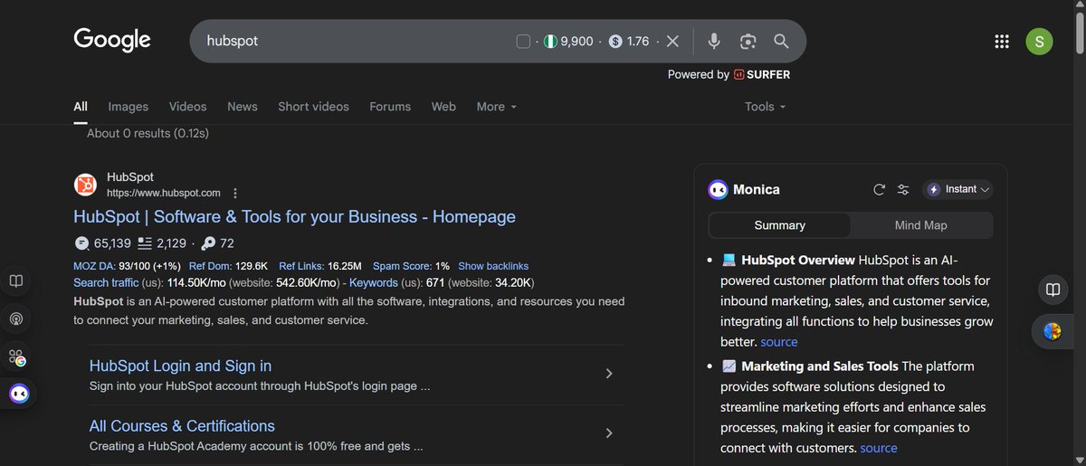This screenshot has width=1086, height=466.
Task: Click the About 0 results text
Action: (x=148, y=133)
